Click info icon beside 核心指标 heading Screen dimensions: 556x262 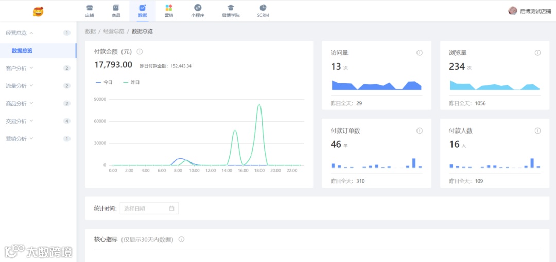coord(182,239)
